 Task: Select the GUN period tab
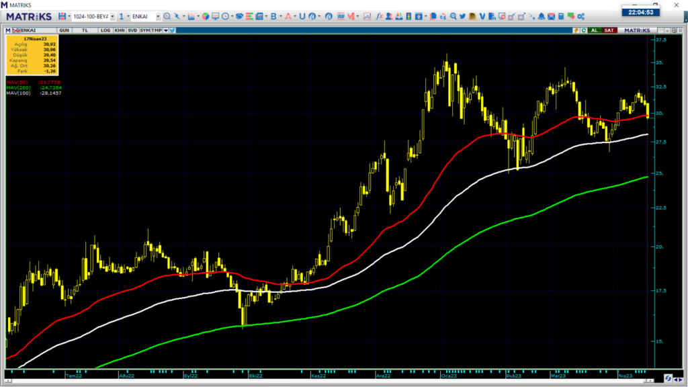[64, 30]
